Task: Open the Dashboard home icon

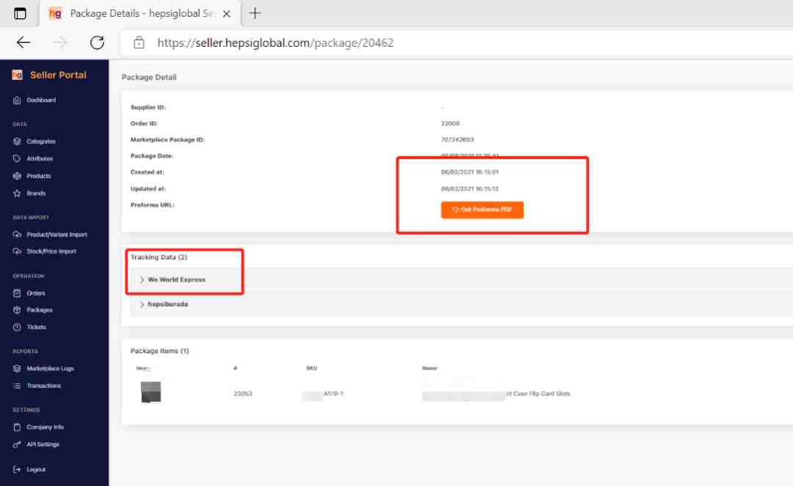Action: click(17, 100)
